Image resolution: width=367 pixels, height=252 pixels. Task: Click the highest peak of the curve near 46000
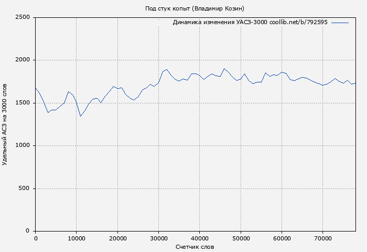pos(224,69)
